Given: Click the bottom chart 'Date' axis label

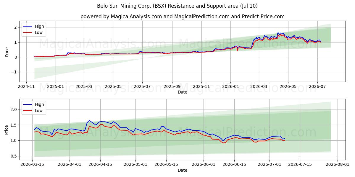Looking at the screenshot, I should pyautogui.click(x=183, y=170).
